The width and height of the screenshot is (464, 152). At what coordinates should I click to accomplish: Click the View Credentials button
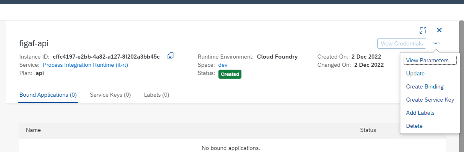pyautogui.click(x=402, y=43)
